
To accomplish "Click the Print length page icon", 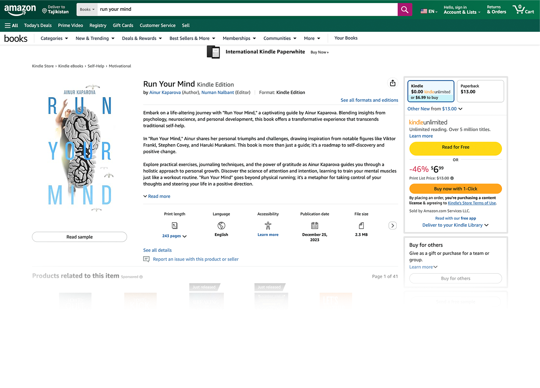I will pyautogui.click(x=175, y=226).
